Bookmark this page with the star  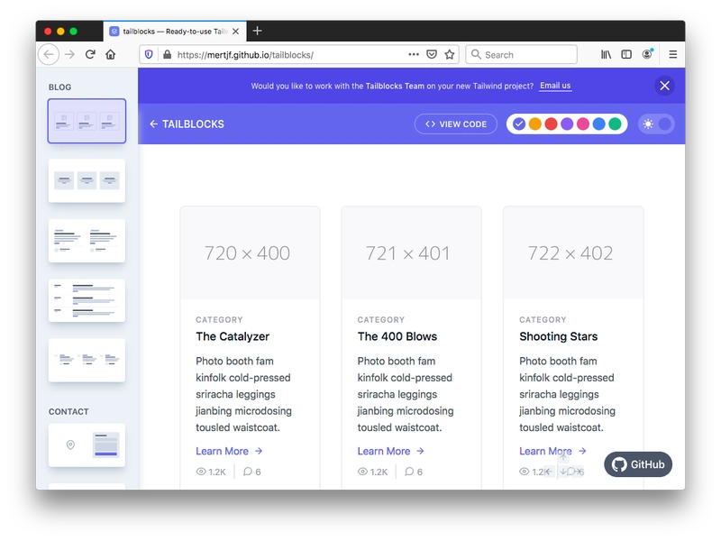coord(449,54)
